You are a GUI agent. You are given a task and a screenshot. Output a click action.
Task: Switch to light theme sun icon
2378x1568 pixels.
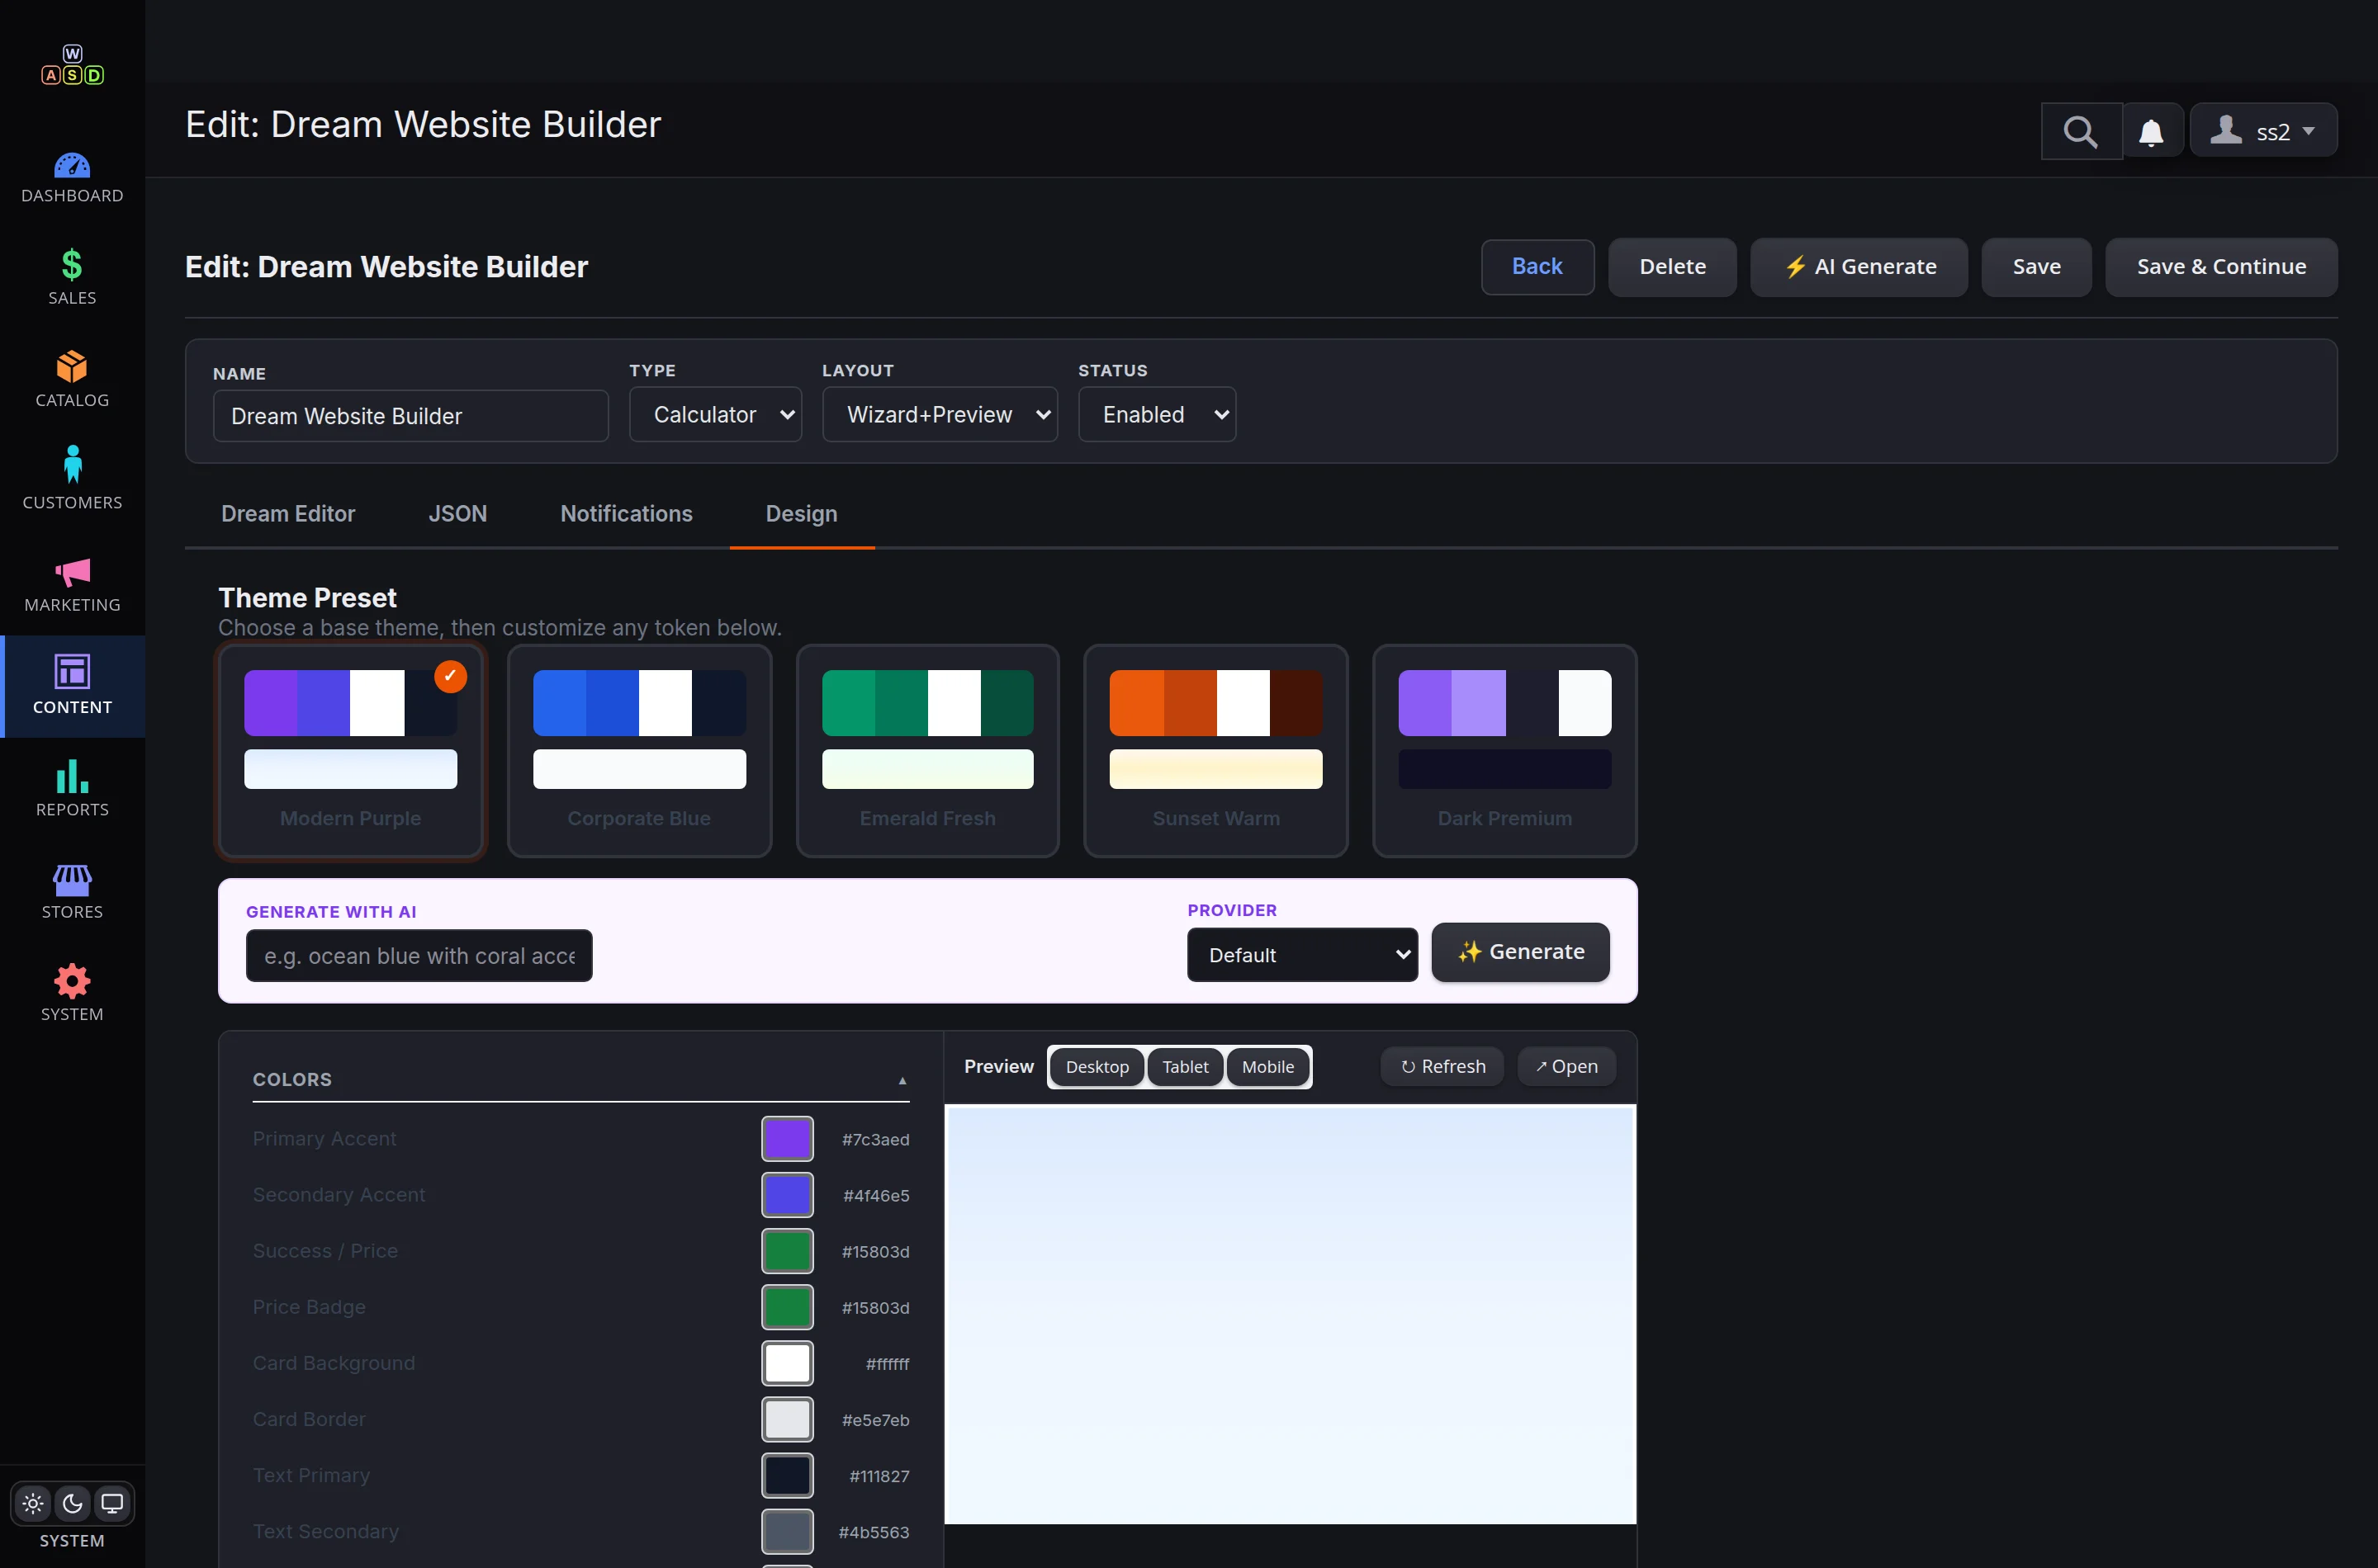[x=33, y=1503]
